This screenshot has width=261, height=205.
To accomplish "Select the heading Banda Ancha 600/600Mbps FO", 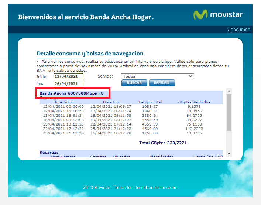I will [x=72, y=93].
